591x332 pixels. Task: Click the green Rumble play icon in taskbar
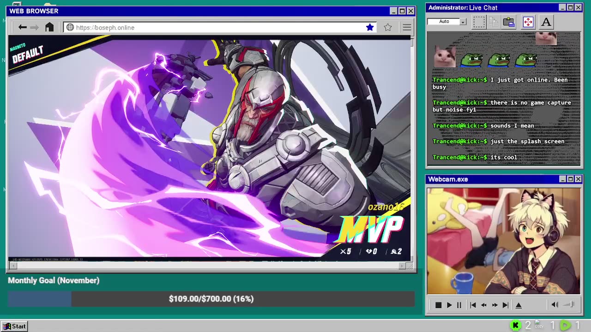point(565,326)
